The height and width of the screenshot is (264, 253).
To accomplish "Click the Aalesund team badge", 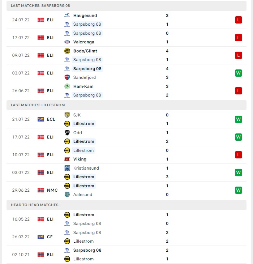I will point(67,195).
